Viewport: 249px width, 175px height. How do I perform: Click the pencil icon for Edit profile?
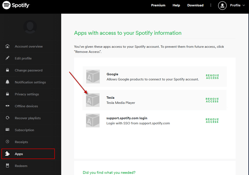[x=7, y=58]
